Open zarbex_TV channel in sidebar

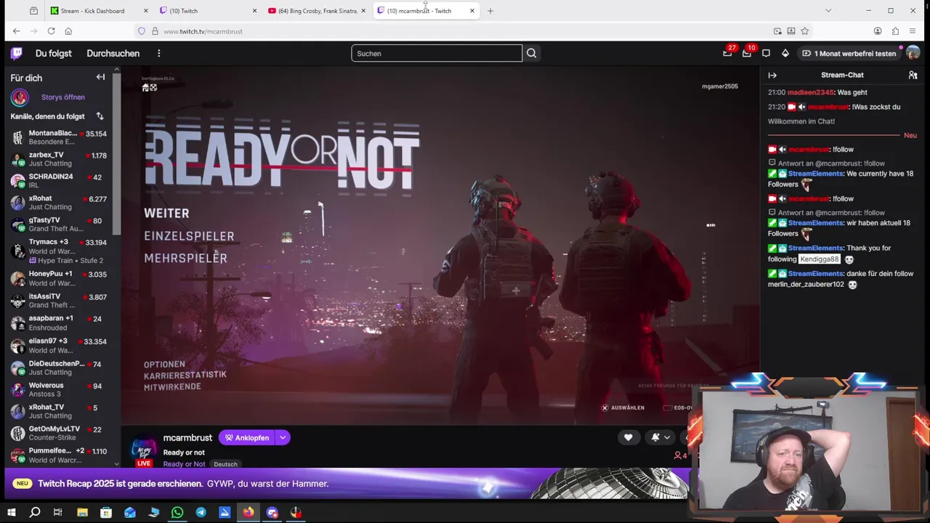tap(59, 159)
